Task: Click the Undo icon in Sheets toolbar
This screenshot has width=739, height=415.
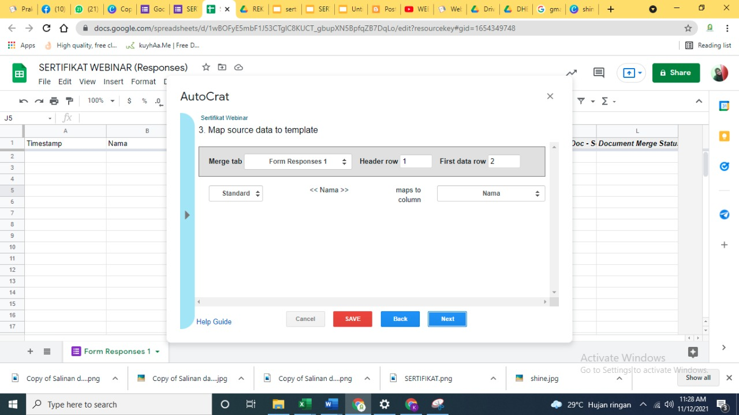Action: click(x=24, y=101)
